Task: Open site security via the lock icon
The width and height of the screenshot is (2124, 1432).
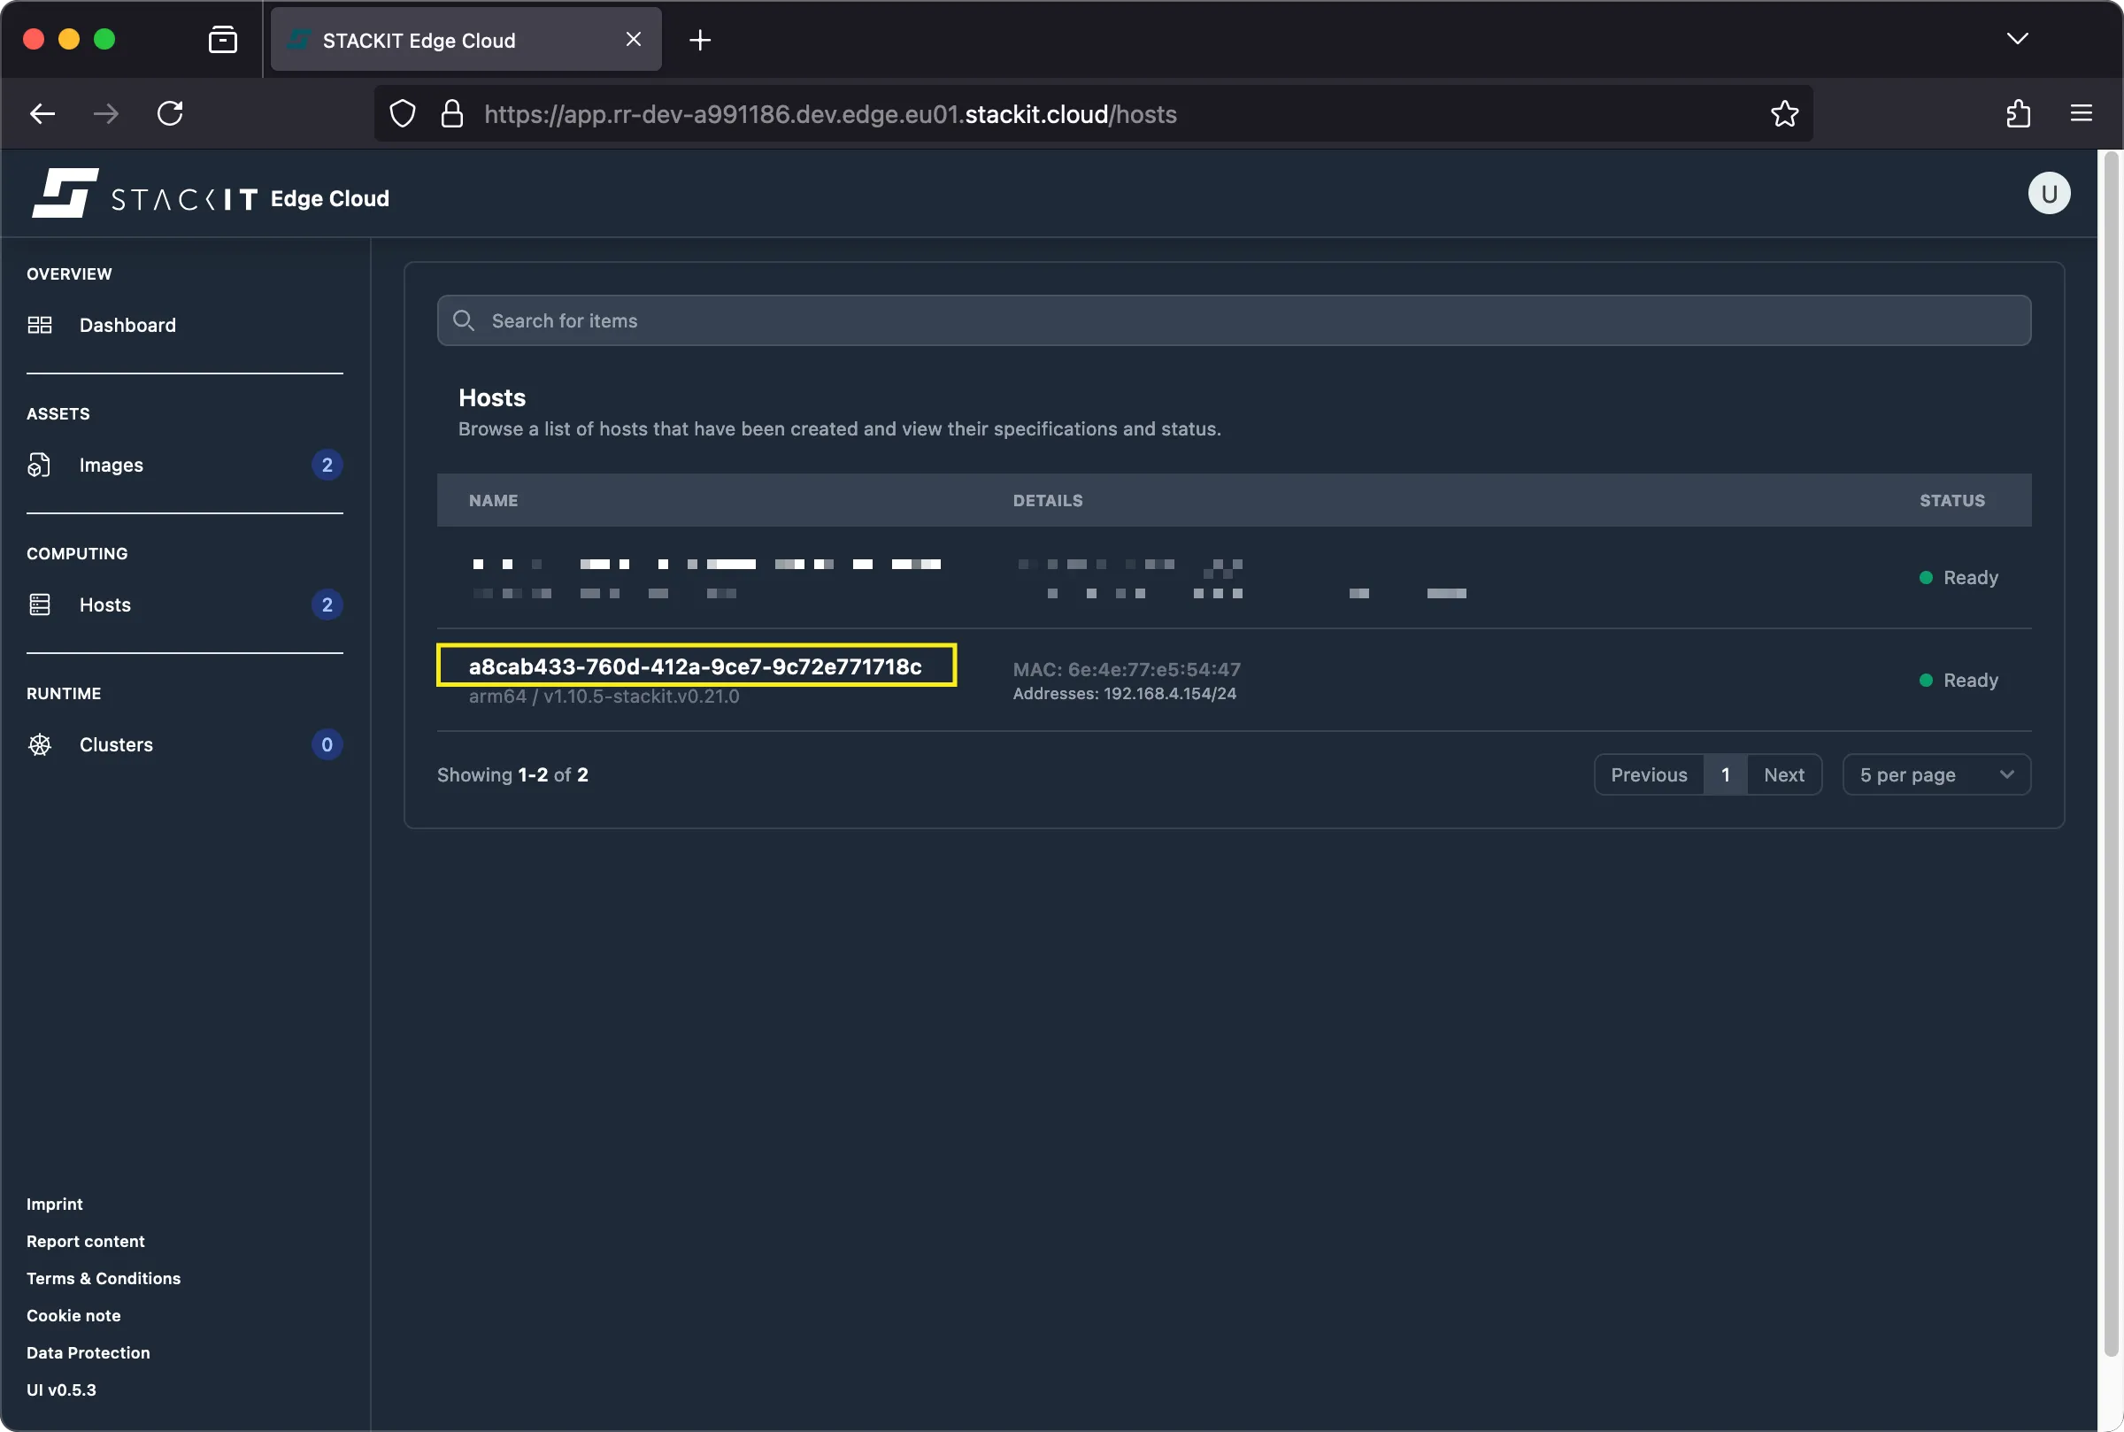Action: (451, 113)
